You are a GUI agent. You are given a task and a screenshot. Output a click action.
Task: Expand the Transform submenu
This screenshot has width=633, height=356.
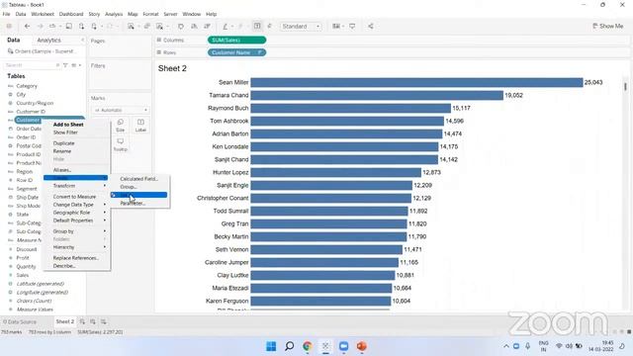point(76,186)
